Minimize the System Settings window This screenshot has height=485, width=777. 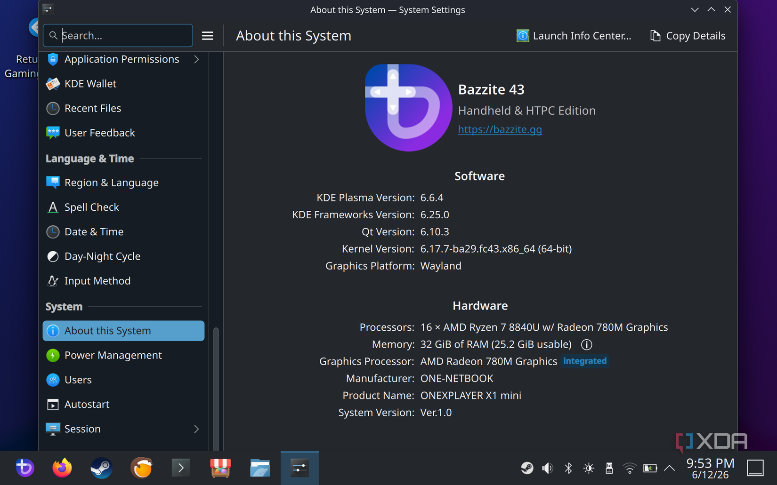[695, 9]
